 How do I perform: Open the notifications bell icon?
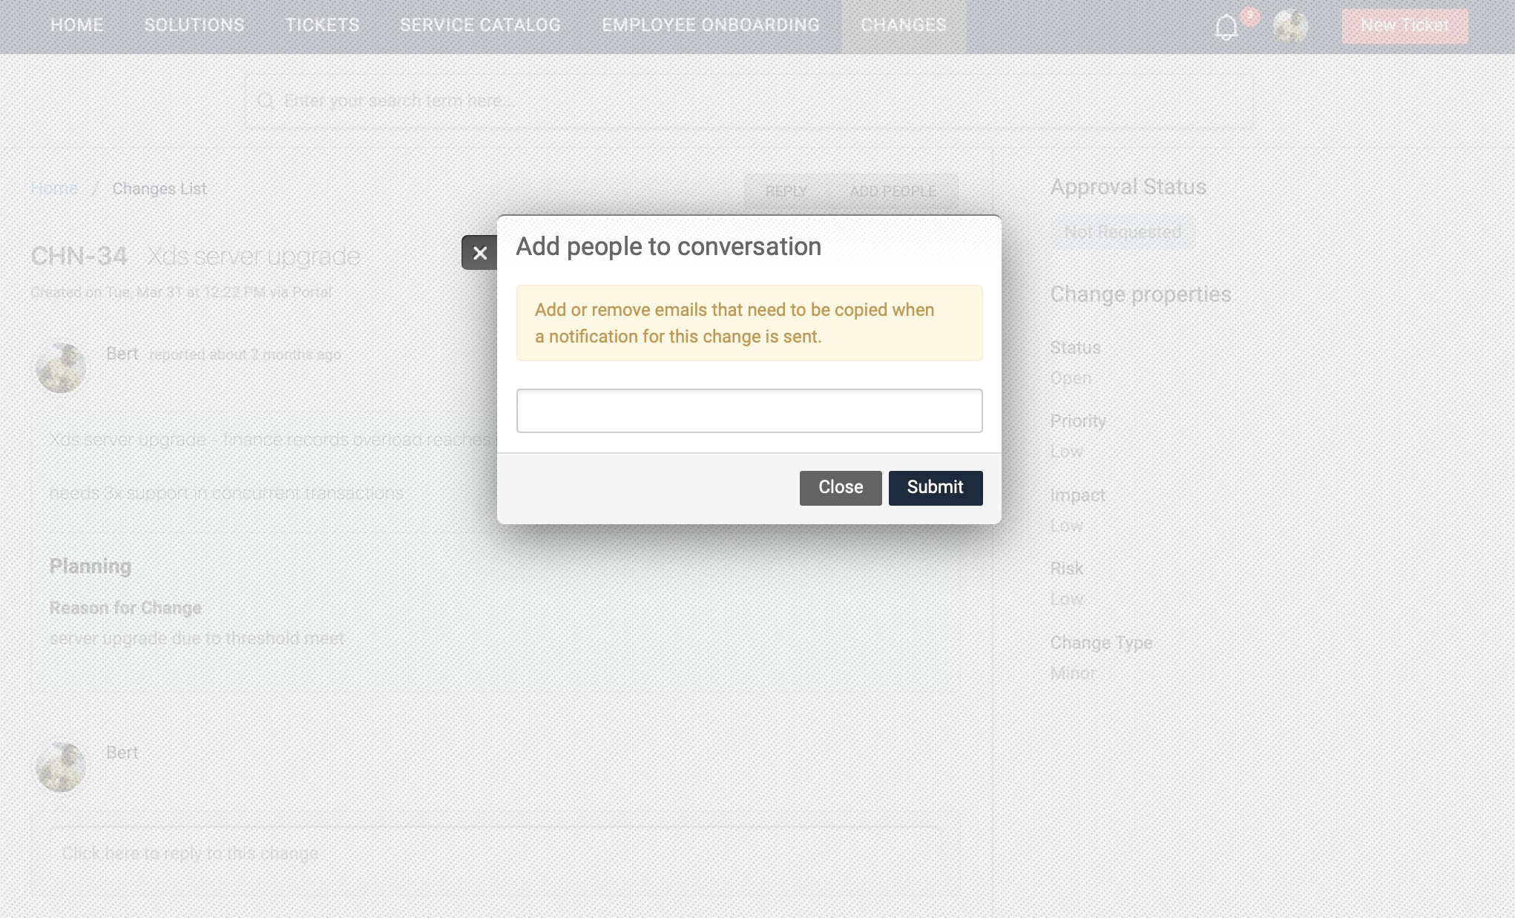coord(1226,27)
